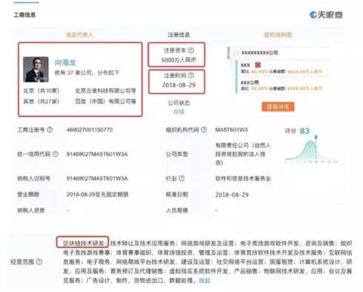Screen dimensions: 363x292
Task: Click 区块链技术研发 in business scope
Action: 83,243
